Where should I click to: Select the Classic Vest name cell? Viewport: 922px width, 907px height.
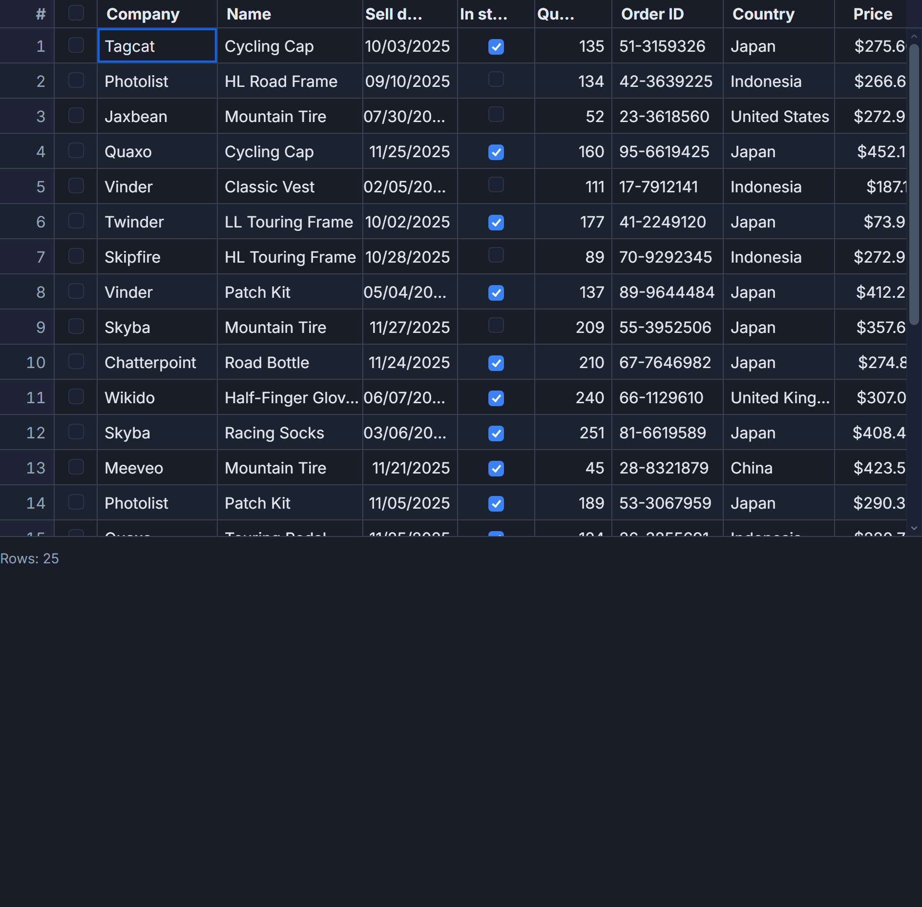tap(290, 186)
